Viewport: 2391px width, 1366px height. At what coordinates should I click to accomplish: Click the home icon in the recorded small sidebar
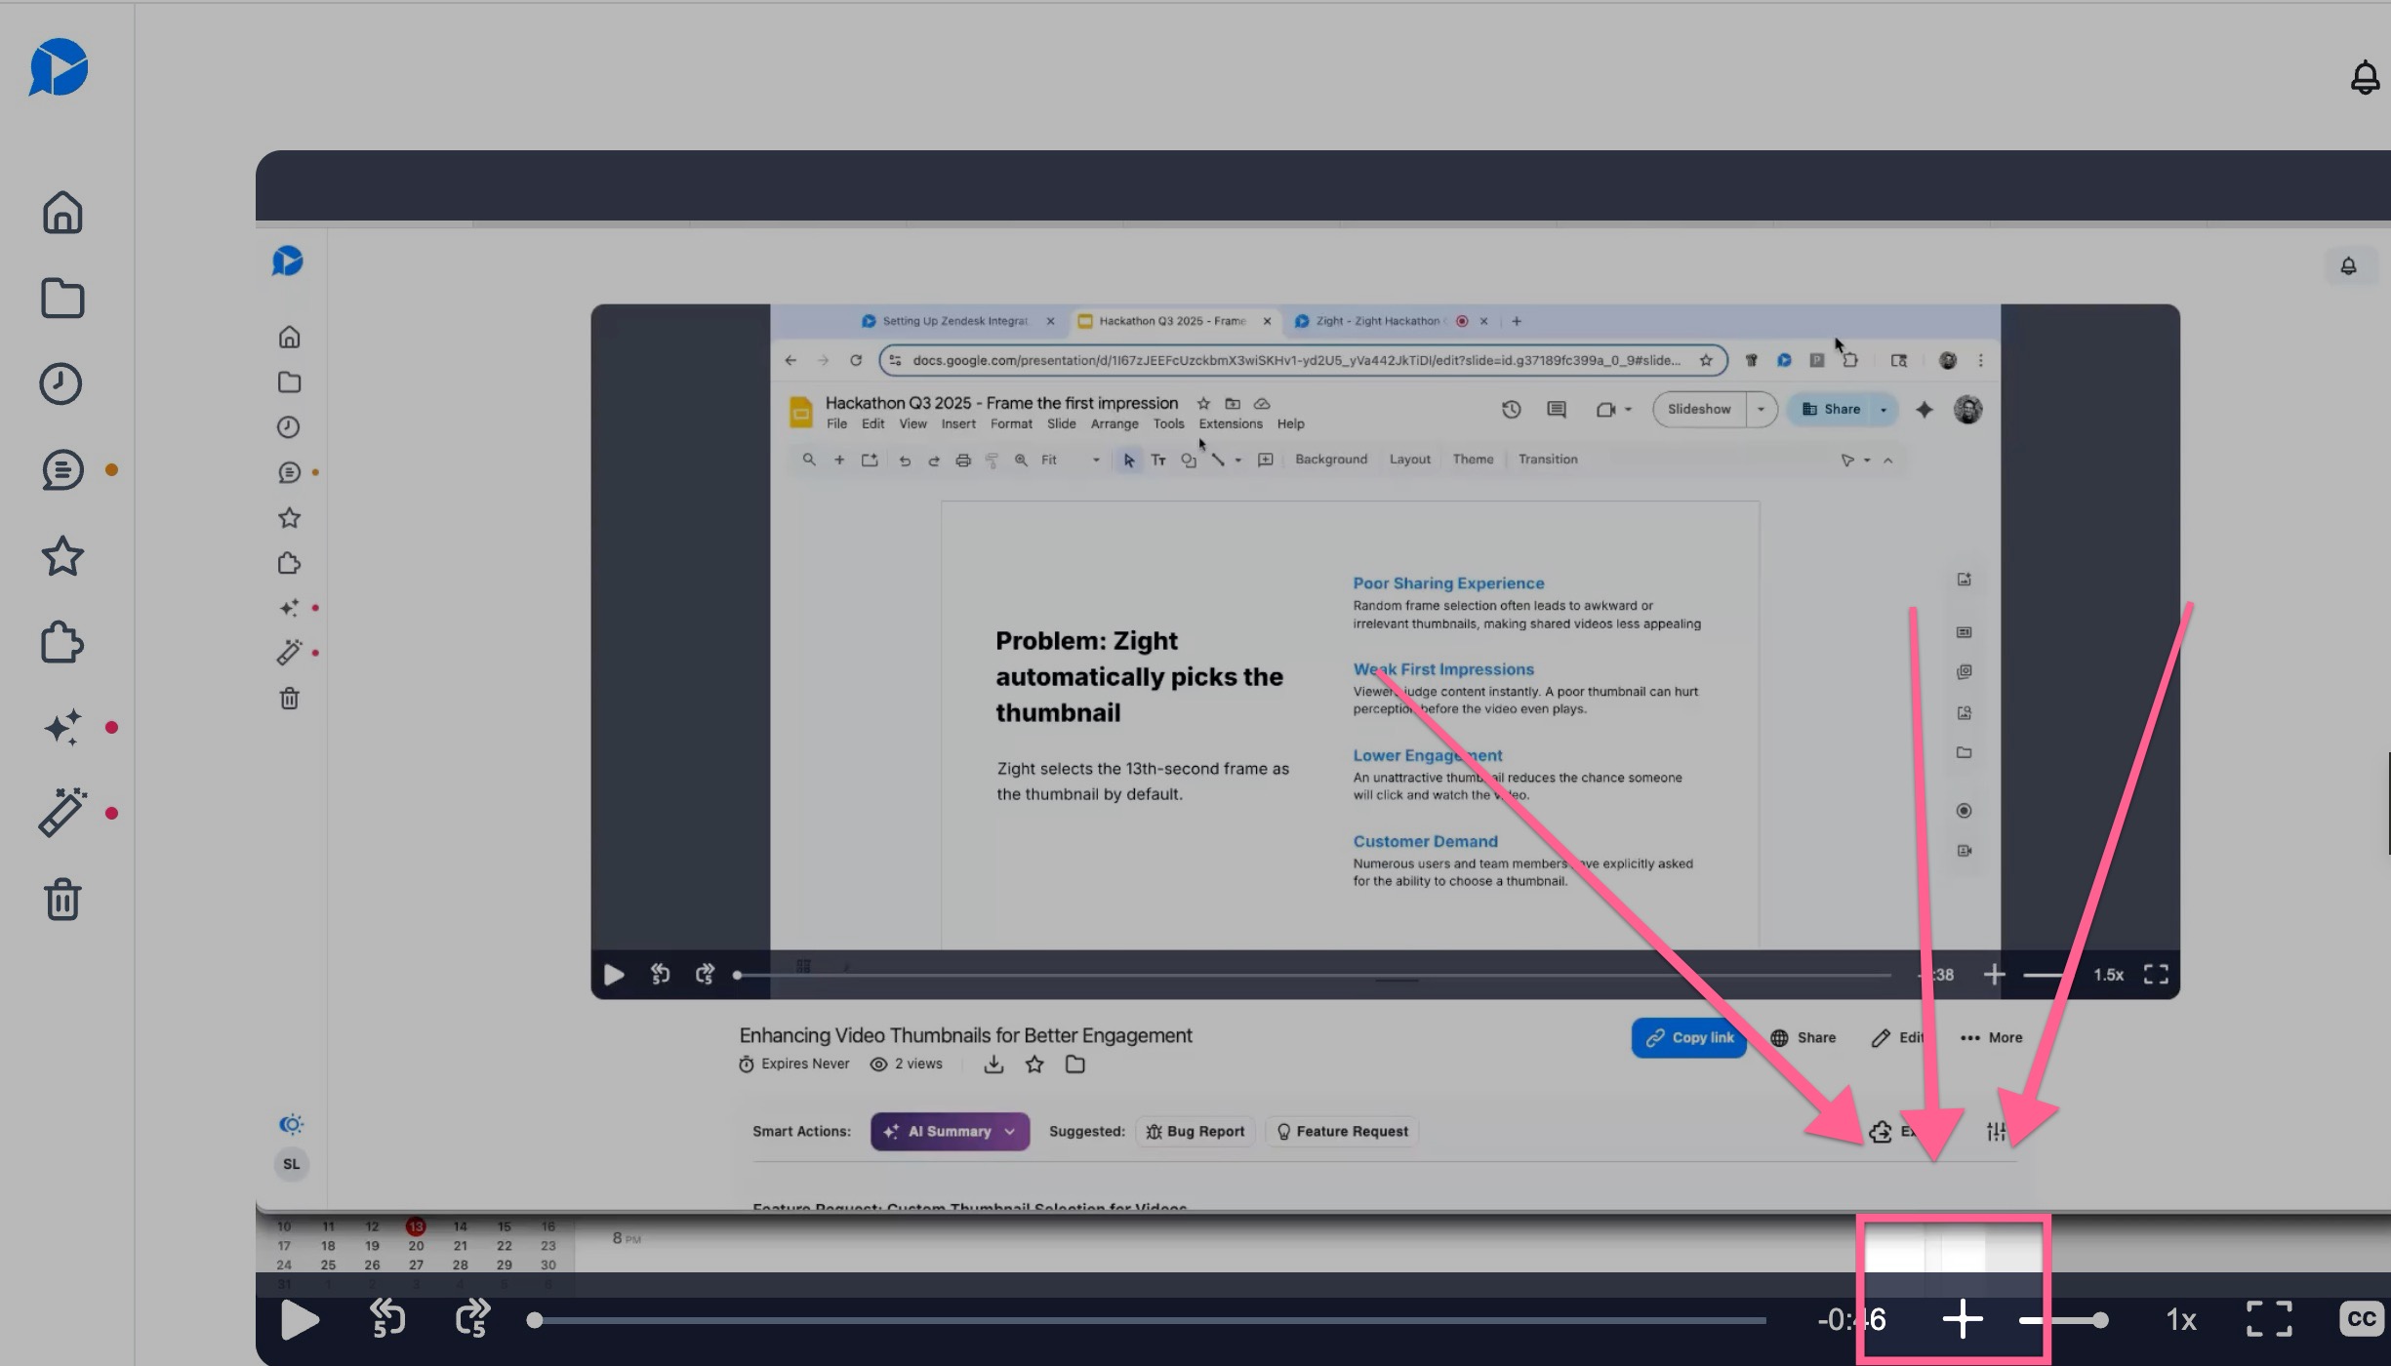289,338
